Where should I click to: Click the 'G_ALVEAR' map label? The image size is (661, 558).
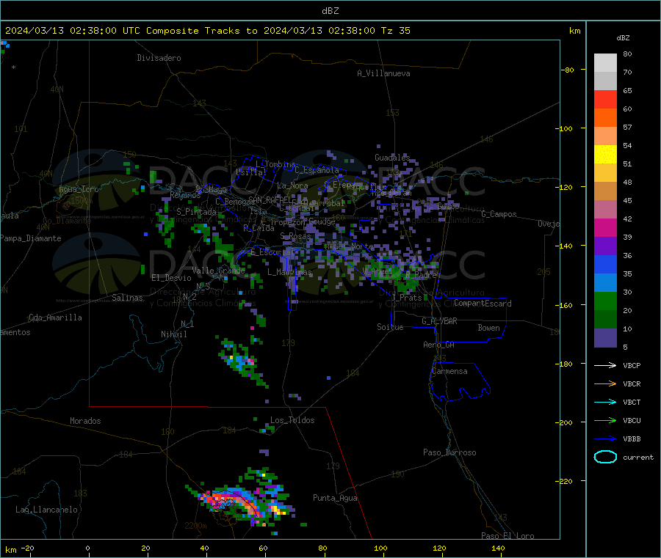click(x=439, y=321)
